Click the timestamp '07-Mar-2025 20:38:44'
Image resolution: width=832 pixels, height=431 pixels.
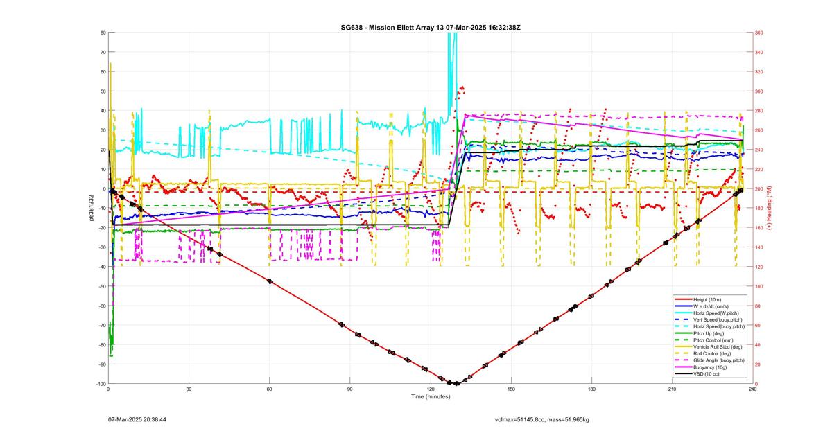pyautogui.click(x=137, y=419)
